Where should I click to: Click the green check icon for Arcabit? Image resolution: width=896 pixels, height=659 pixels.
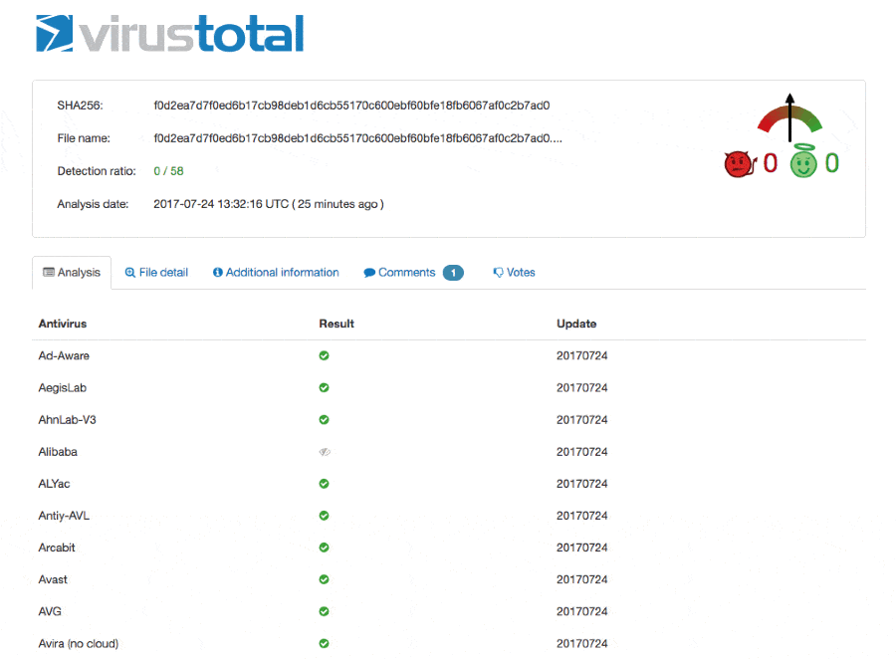324,548
